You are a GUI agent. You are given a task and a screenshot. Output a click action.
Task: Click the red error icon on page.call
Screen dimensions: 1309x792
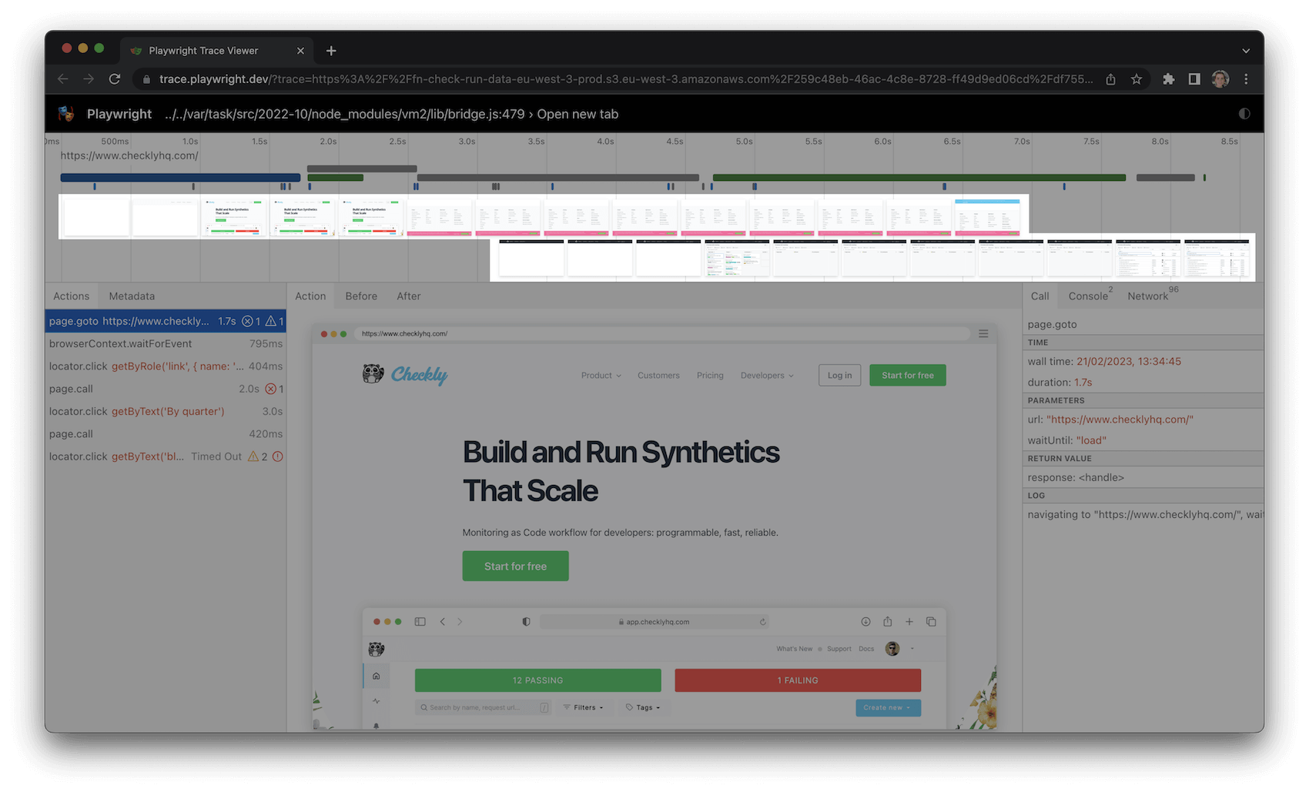[271, 389]
